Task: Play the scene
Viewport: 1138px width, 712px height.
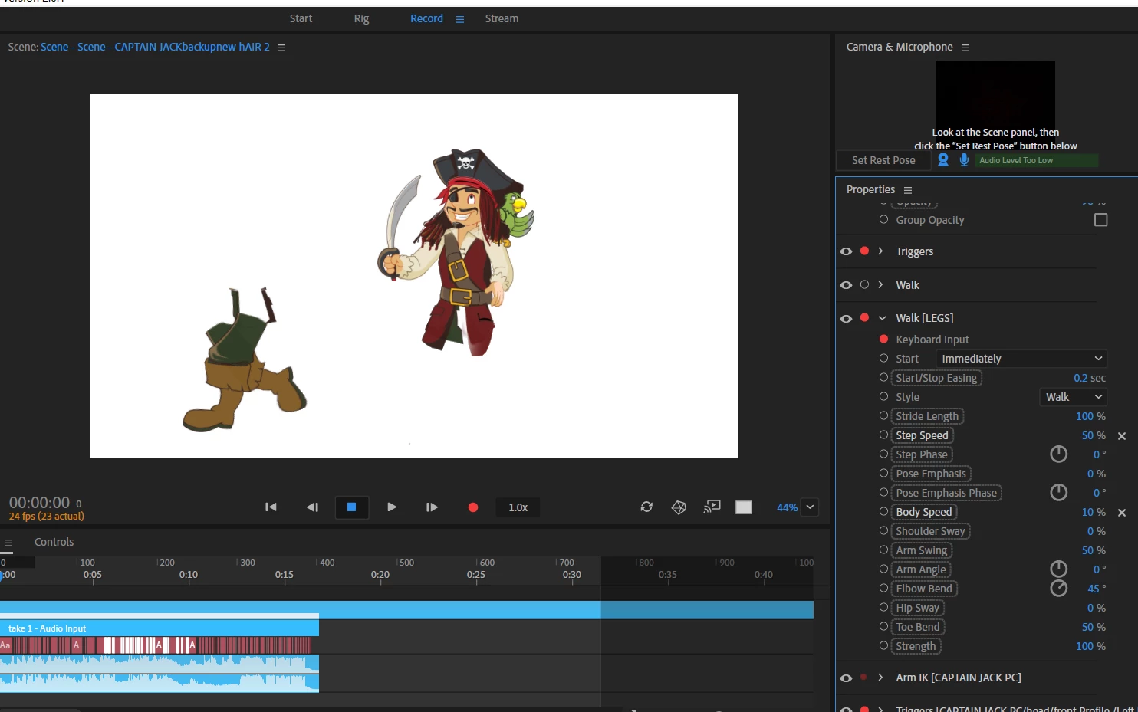Action: [x=392, y=507]
